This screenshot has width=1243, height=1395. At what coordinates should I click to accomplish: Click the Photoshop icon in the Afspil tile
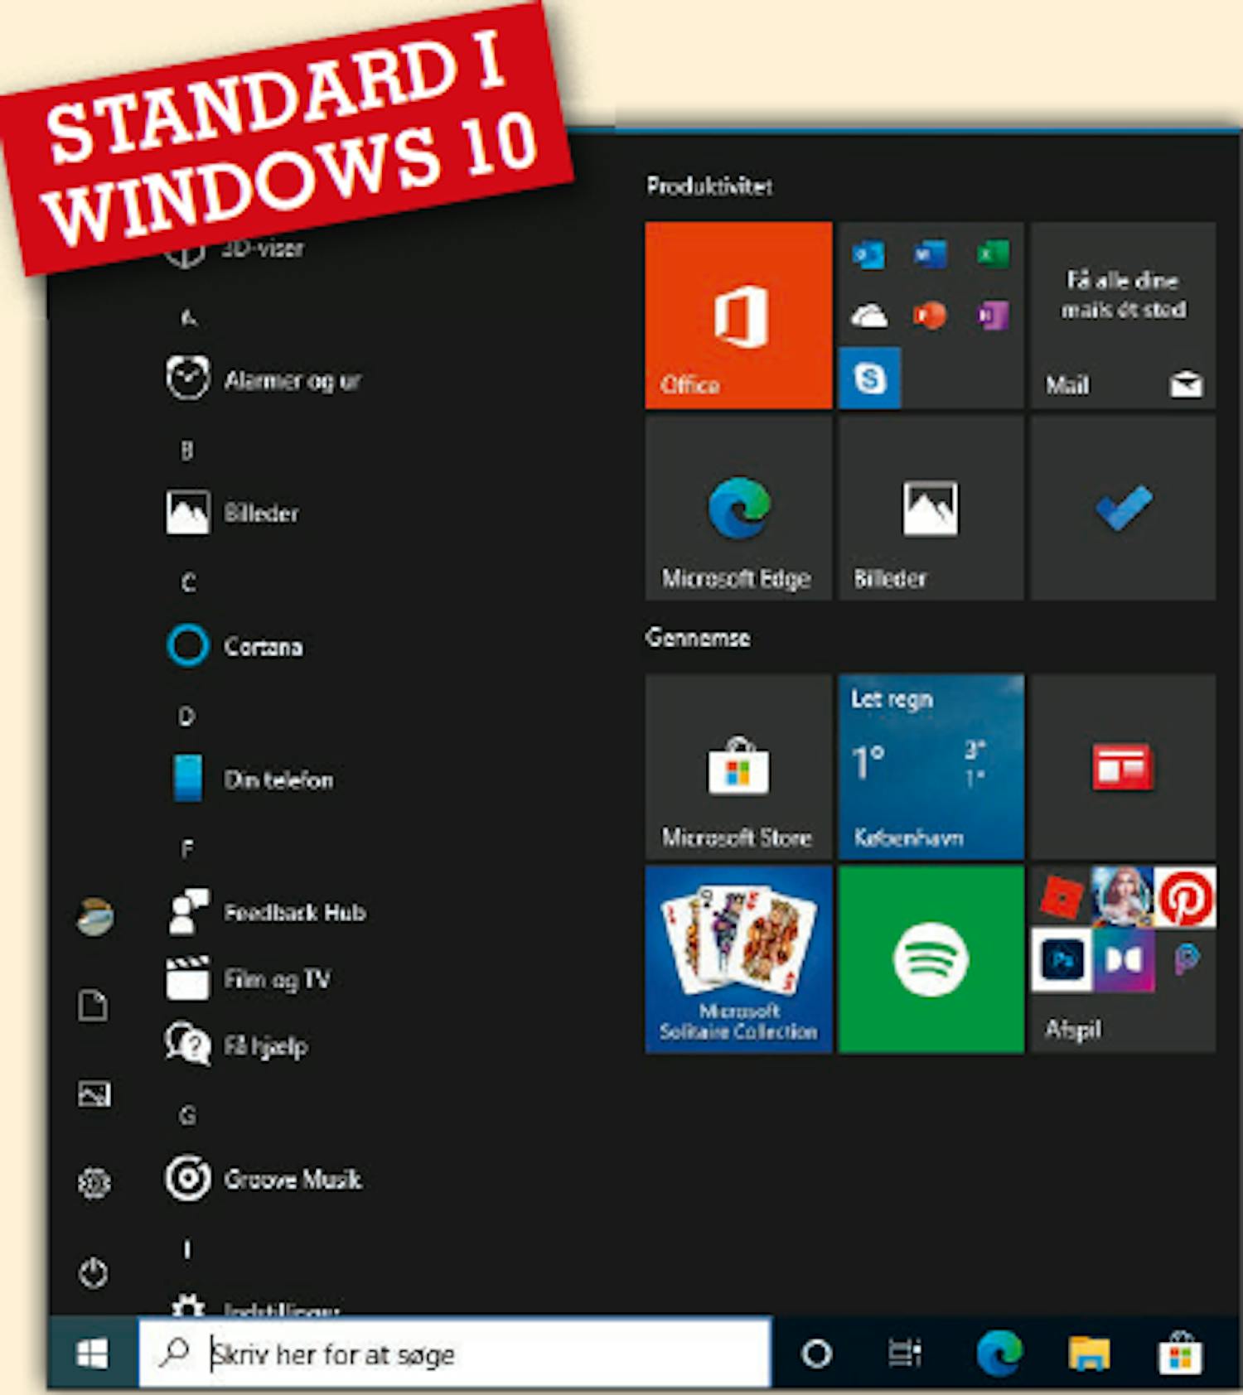pyautogui.click(x=1062, y=959)
